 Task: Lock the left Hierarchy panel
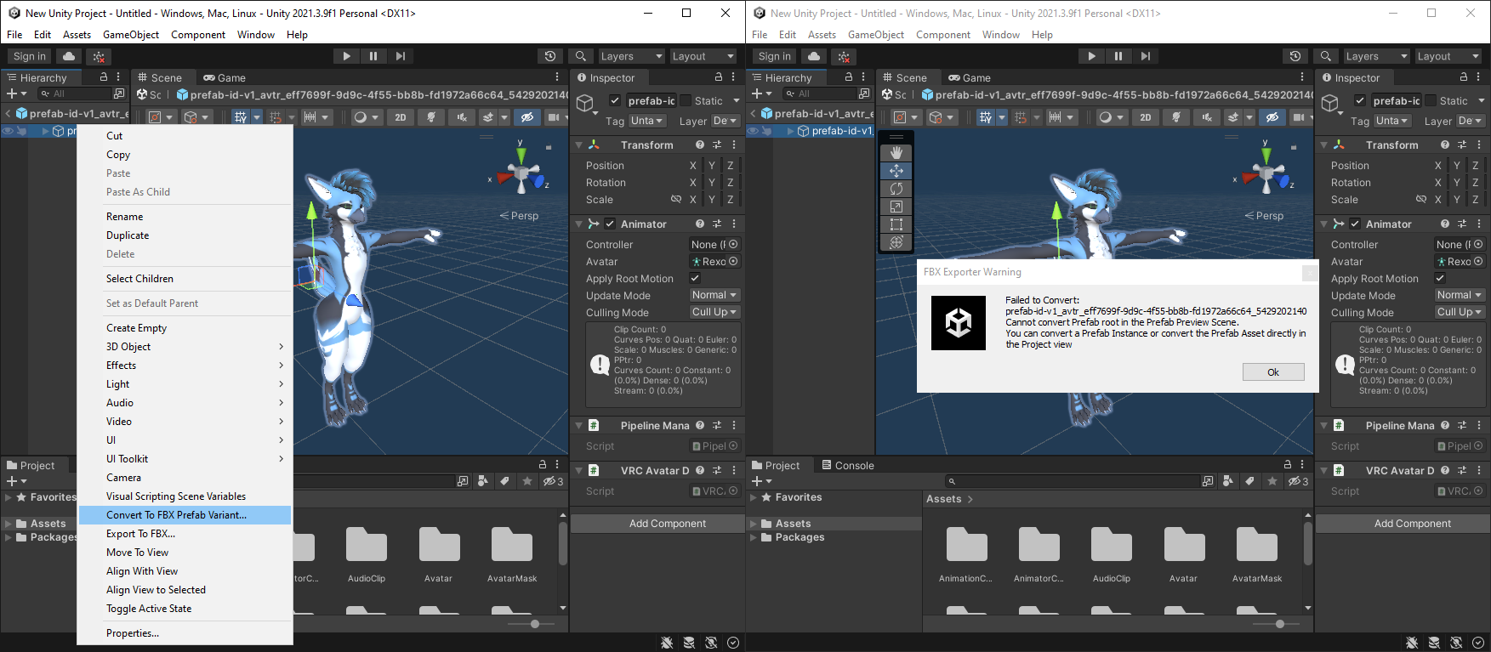(x=104, y=77)
